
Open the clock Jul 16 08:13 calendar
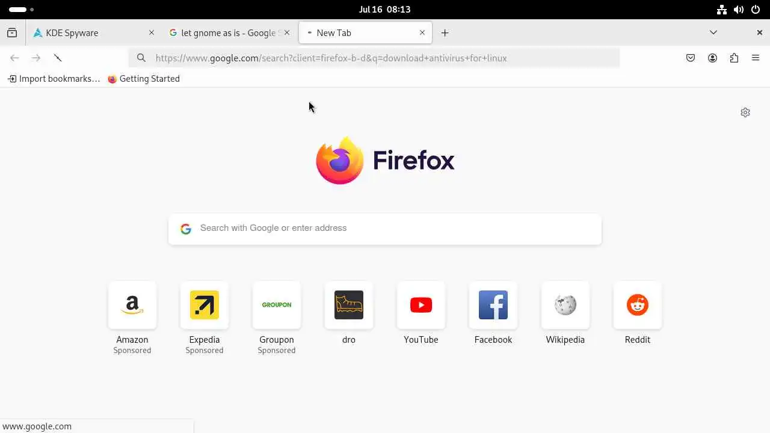tap(385, 10)
